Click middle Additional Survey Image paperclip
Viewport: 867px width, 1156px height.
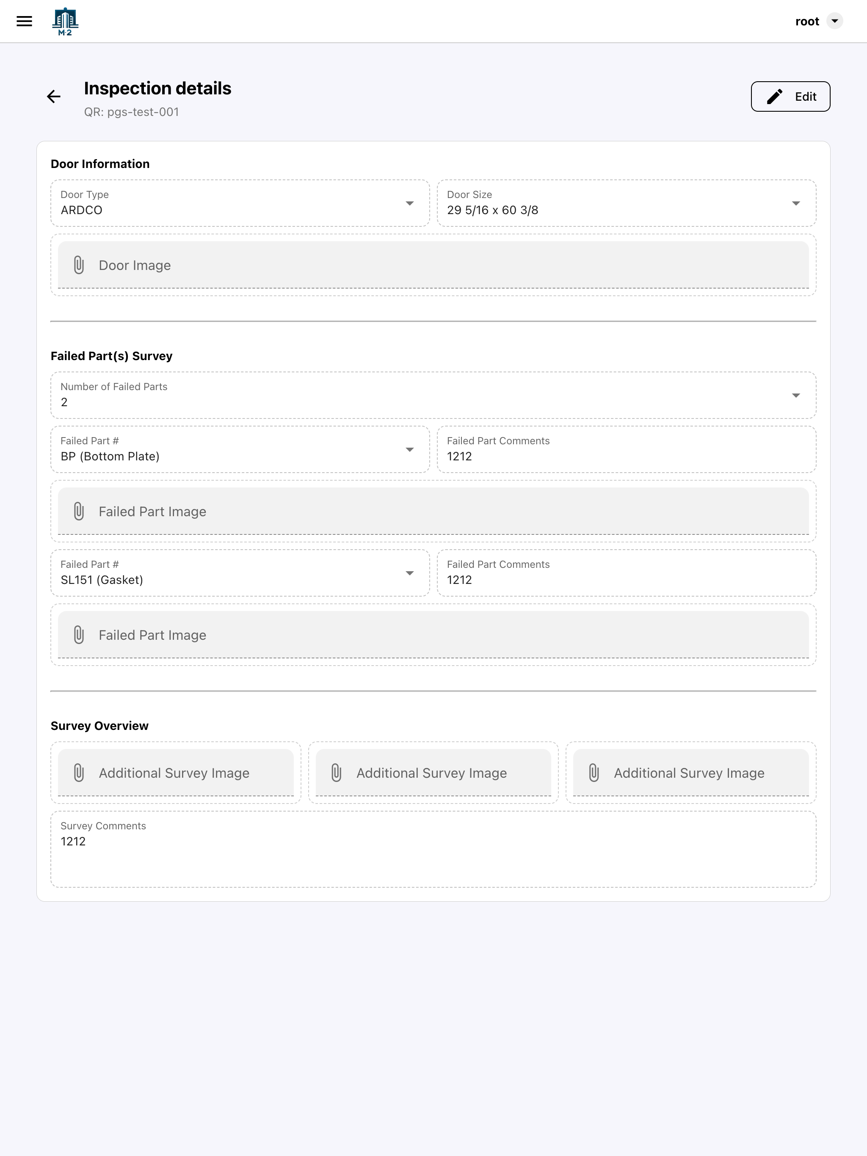(336, 772)
